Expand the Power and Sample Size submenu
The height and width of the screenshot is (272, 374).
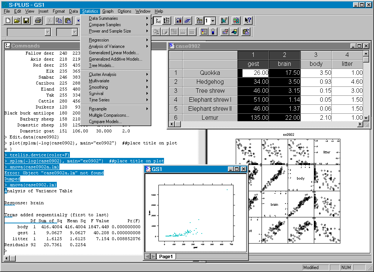(116, 31)
